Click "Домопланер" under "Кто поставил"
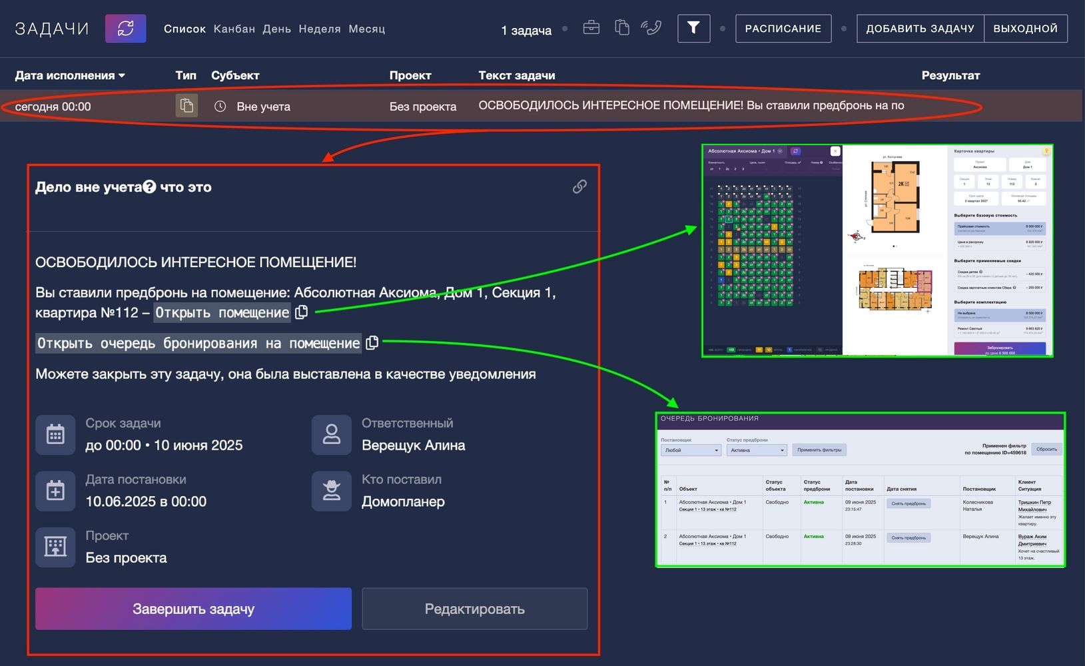The width and height of the screenshot is (1085, 666). point(403,501)
